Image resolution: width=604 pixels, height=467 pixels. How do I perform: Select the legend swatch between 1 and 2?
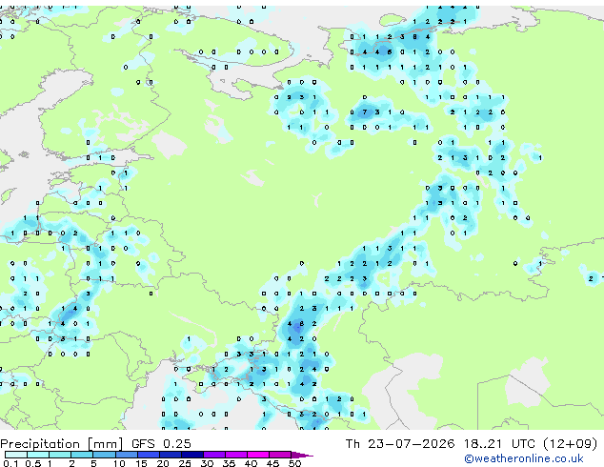pyautogui.click(x=60, y=455)
